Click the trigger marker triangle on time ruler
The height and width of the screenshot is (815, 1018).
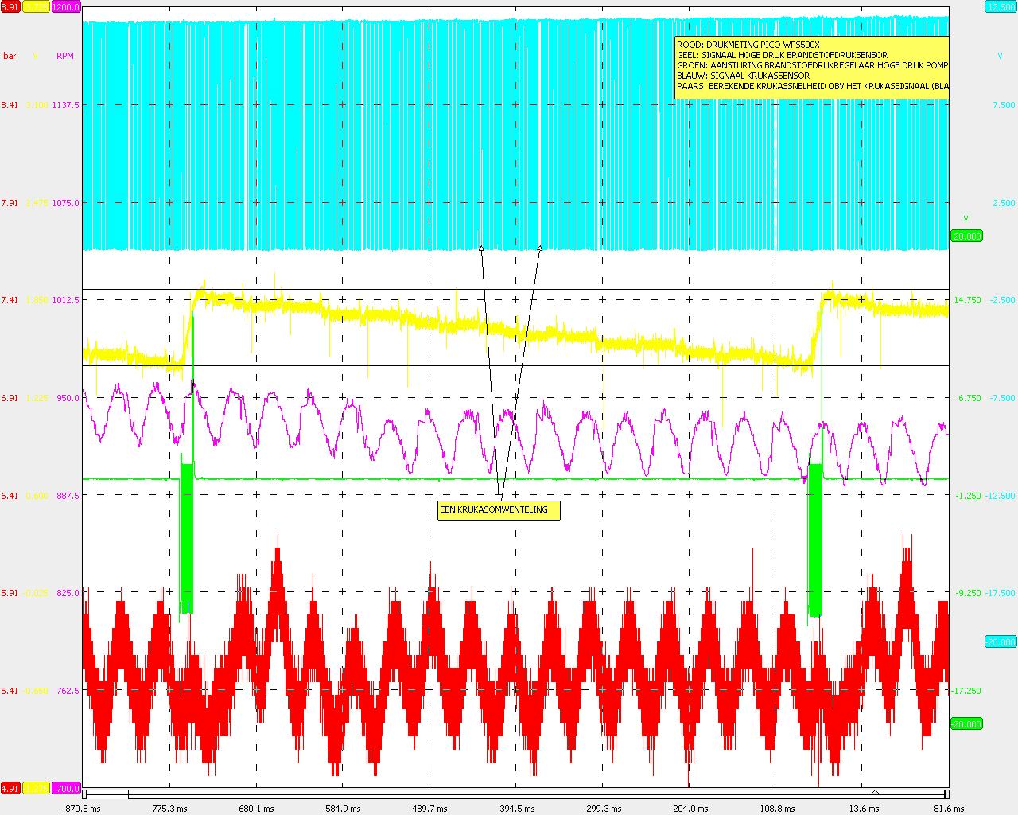point(875,793)
